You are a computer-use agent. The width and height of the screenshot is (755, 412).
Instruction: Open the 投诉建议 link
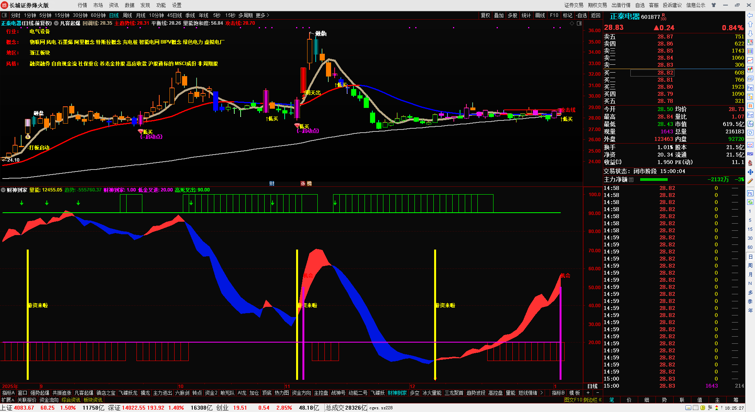click(x=672, y=5)
